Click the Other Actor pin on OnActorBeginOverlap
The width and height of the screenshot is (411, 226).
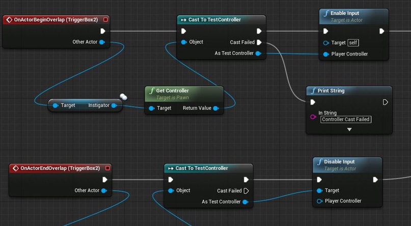(102, 42)
